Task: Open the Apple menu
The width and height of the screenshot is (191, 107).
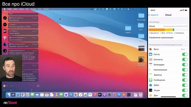Action: click(4, 9)
